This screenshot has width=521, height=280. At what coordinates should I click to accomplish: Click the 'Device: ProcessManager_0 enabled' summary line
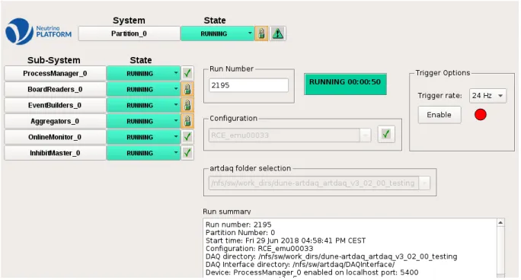[x=312, y=272]
